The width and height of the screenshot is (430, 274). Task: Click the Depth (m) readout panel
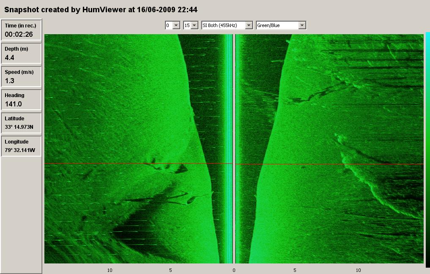pyautogui.click(x=22, y=53)
